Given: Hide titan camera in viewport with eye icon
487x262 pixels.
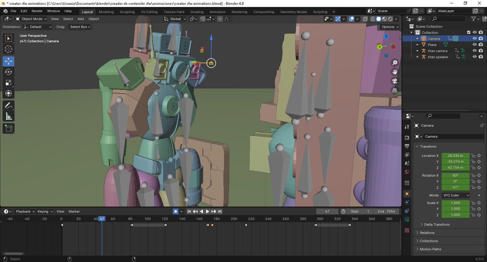Looking at the screenshot, I should coord(474,51).
